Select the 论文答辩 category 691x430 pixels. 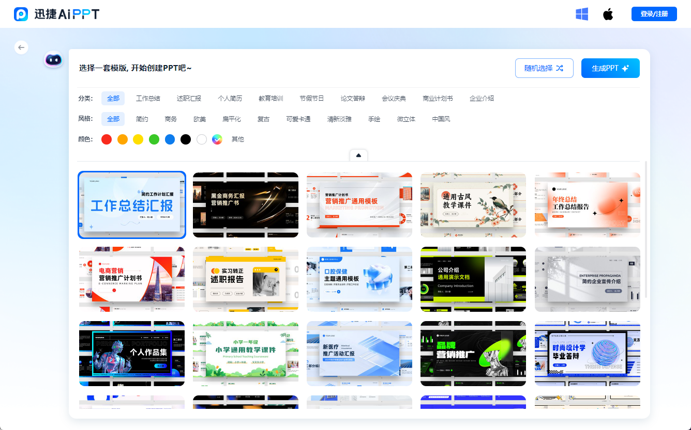pos(353,98)
